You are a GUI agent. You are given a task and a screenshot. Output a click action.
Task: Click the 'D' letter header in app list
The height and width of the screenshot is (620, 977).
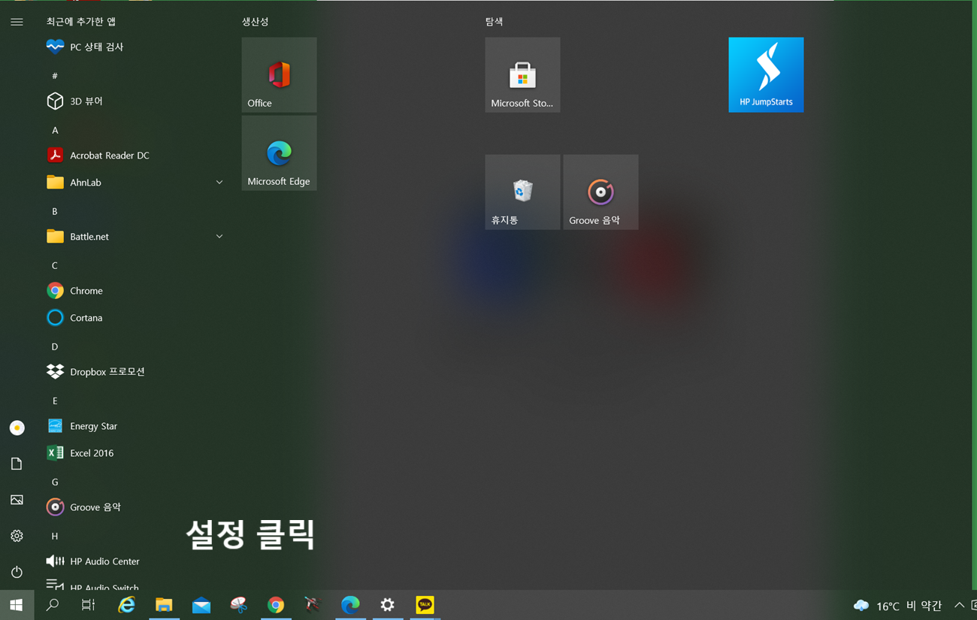click(x=54, y=346)
